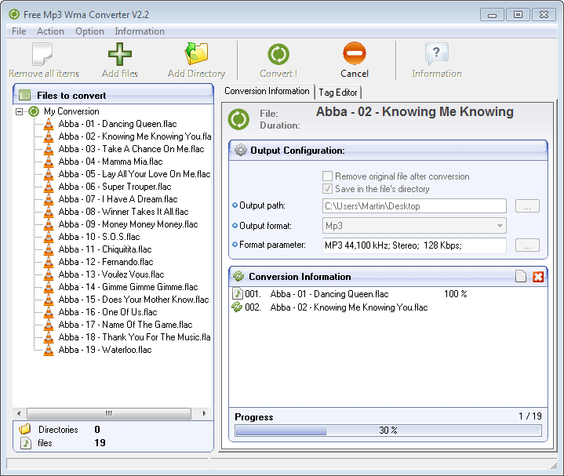Toggle Save in the file's directory checkbox
This screenshot has width=564, height=476.
[328, 189]
